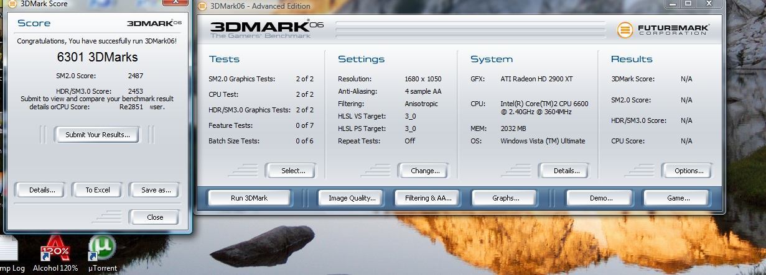This screenshot has height=275, width=766.
Task: Click the Results section heading
Action: [632, 59]
